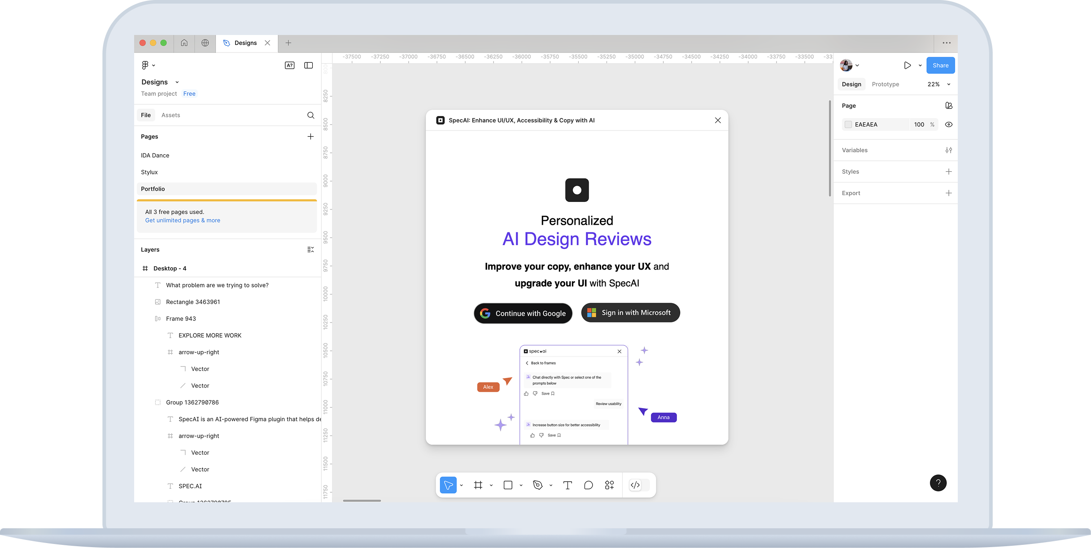Image resolution: width=1091 pixels, height=548 pixels.
Task: Select the Text tool
Action: tap(567, 485)
